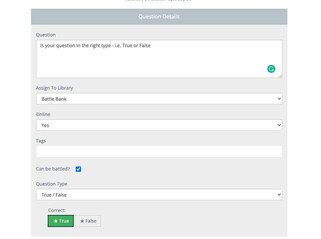
Task: Toggle the 'Can be battled?' checkbox
Action: tap(78, 169)
